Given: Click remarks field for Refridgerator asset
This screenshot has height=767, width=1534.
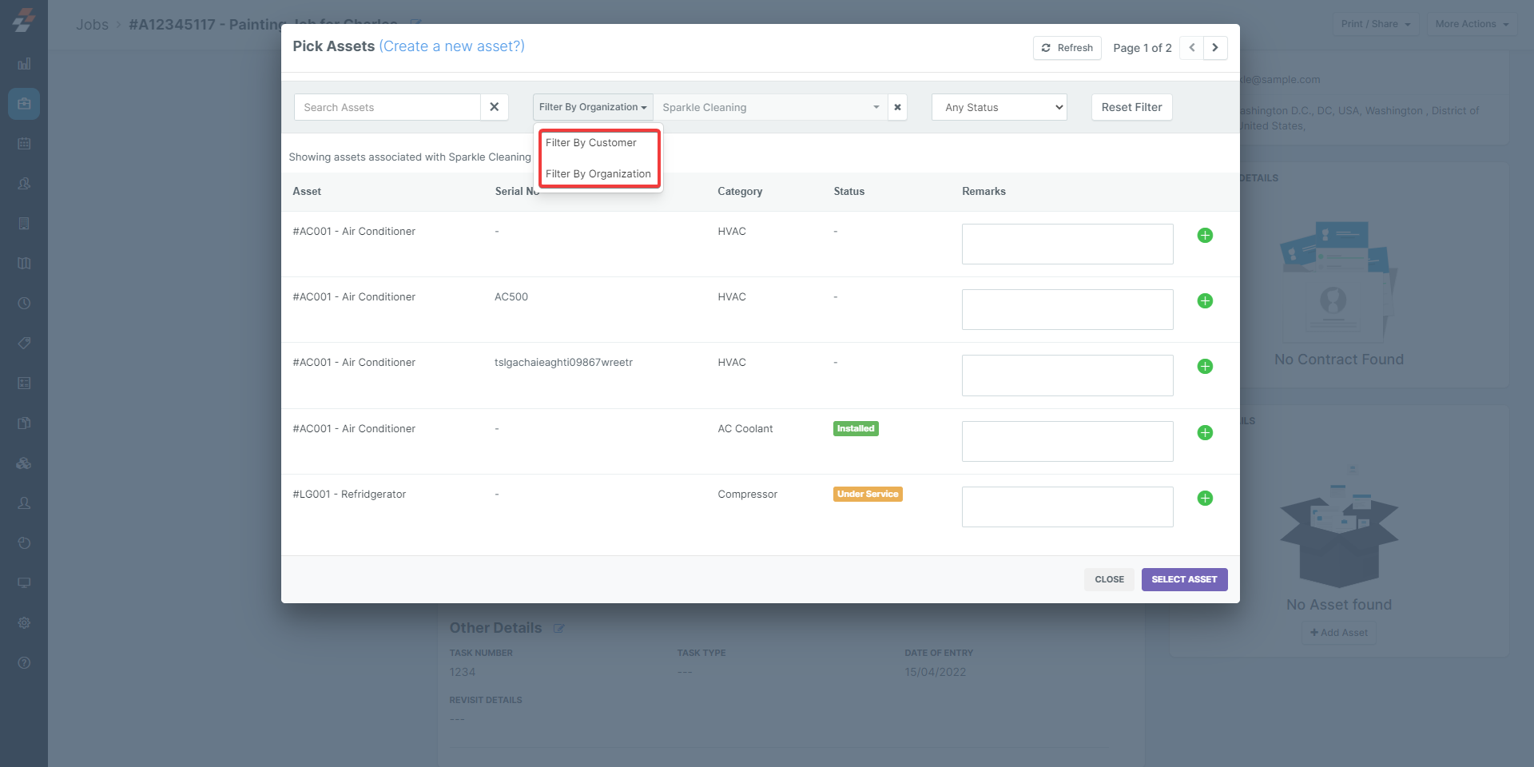Looking at the screenshot, I should [x=1067, y=507].
